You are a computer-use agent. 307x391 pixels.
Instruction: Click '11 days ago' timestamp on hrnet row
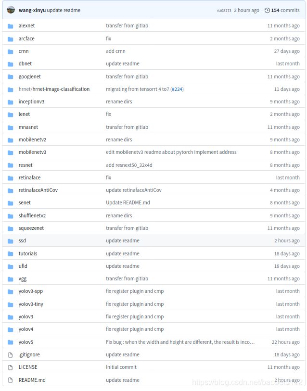(287, 89)
